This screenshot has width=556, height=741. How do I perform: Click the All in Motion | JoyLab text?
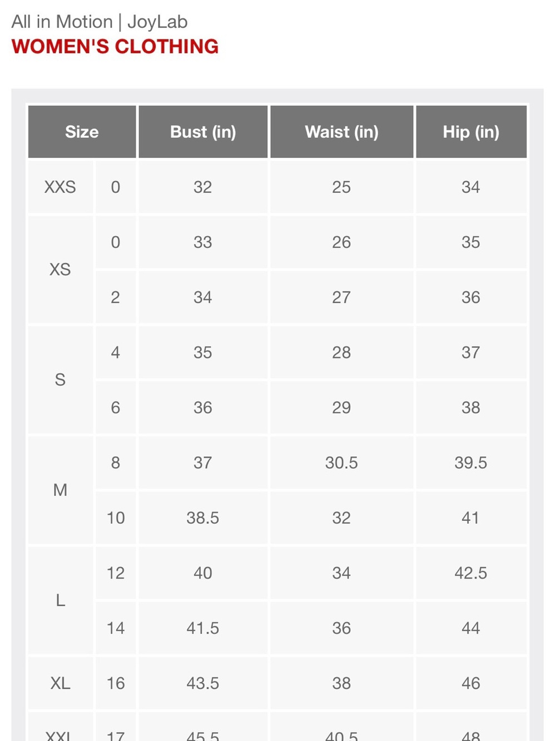[100, 22]
